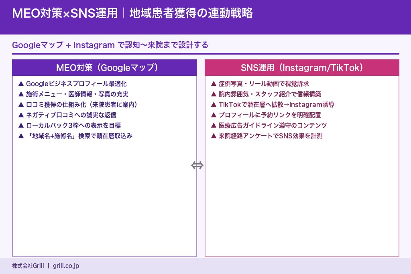This screenshot has height=274, width=411.
Task: Open the grill.co.jp link in the footer
Action: point(66,265)
